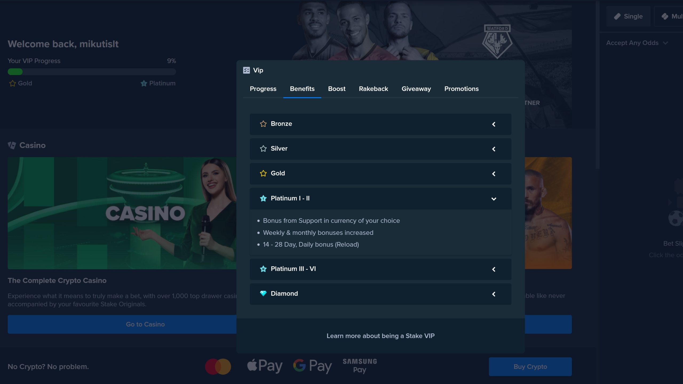The width and height of the screenshot is (683, 384).
Task: Switch to the Rakeback tab
Action: [374, 88]
